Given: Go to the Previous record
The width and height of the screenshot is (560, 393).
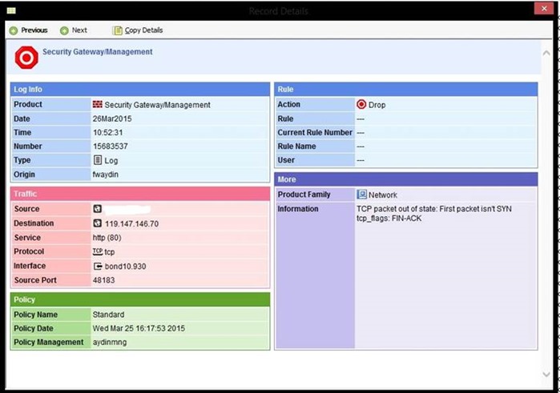Looking at the screenshot, I should [34, 30].
